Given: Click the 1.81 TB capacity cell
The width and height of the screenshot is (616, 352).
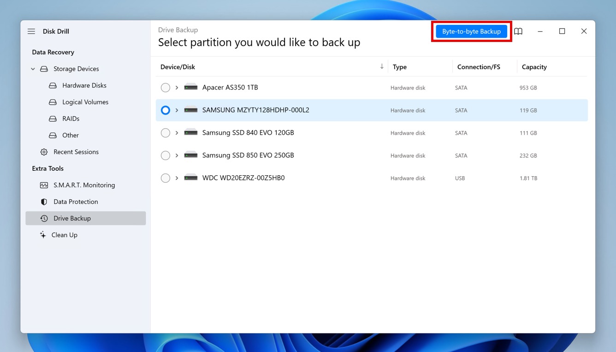Looking at the screenshot, I should pyautogui.click(x=528, y=178).
